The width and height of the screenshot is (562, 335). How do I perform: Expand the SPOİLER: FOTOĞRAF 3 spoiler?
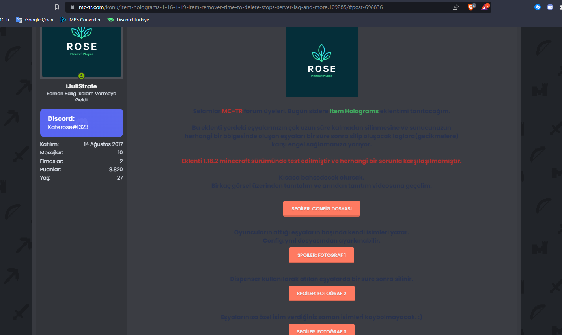(x=321, y=330)
